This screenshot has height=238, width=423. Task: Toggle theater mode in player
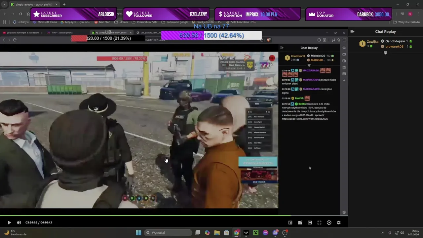(310, 222)
